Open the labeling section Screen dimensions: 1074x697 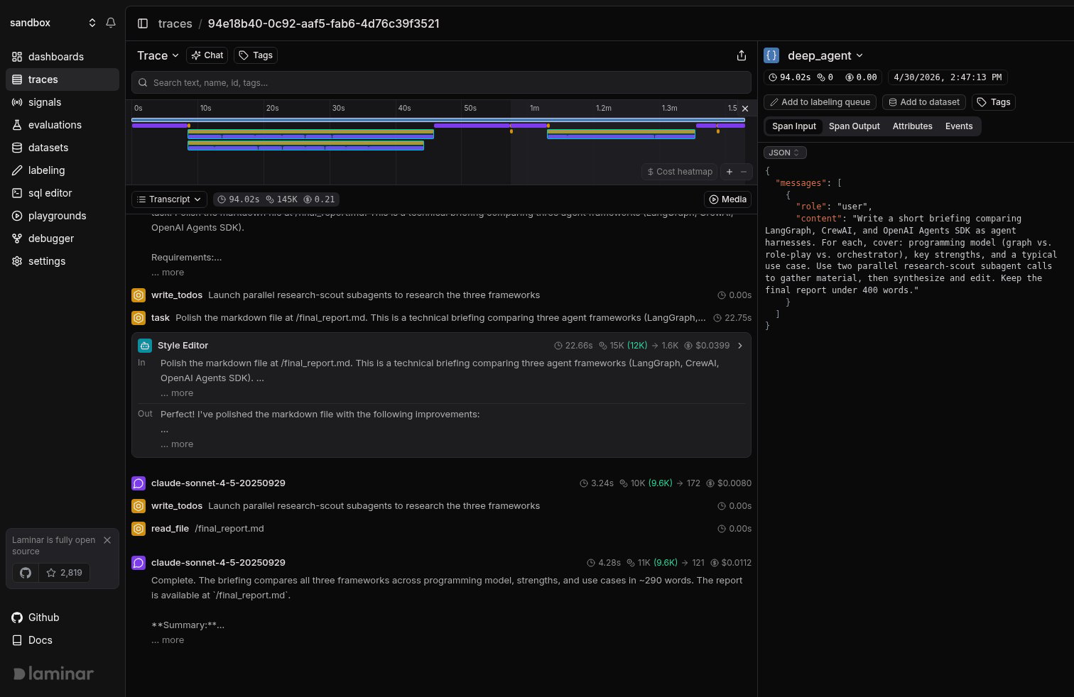[63, 170]
